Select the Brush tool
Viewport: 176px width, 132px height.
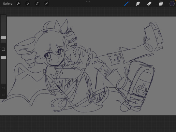[x=126, y=4]
